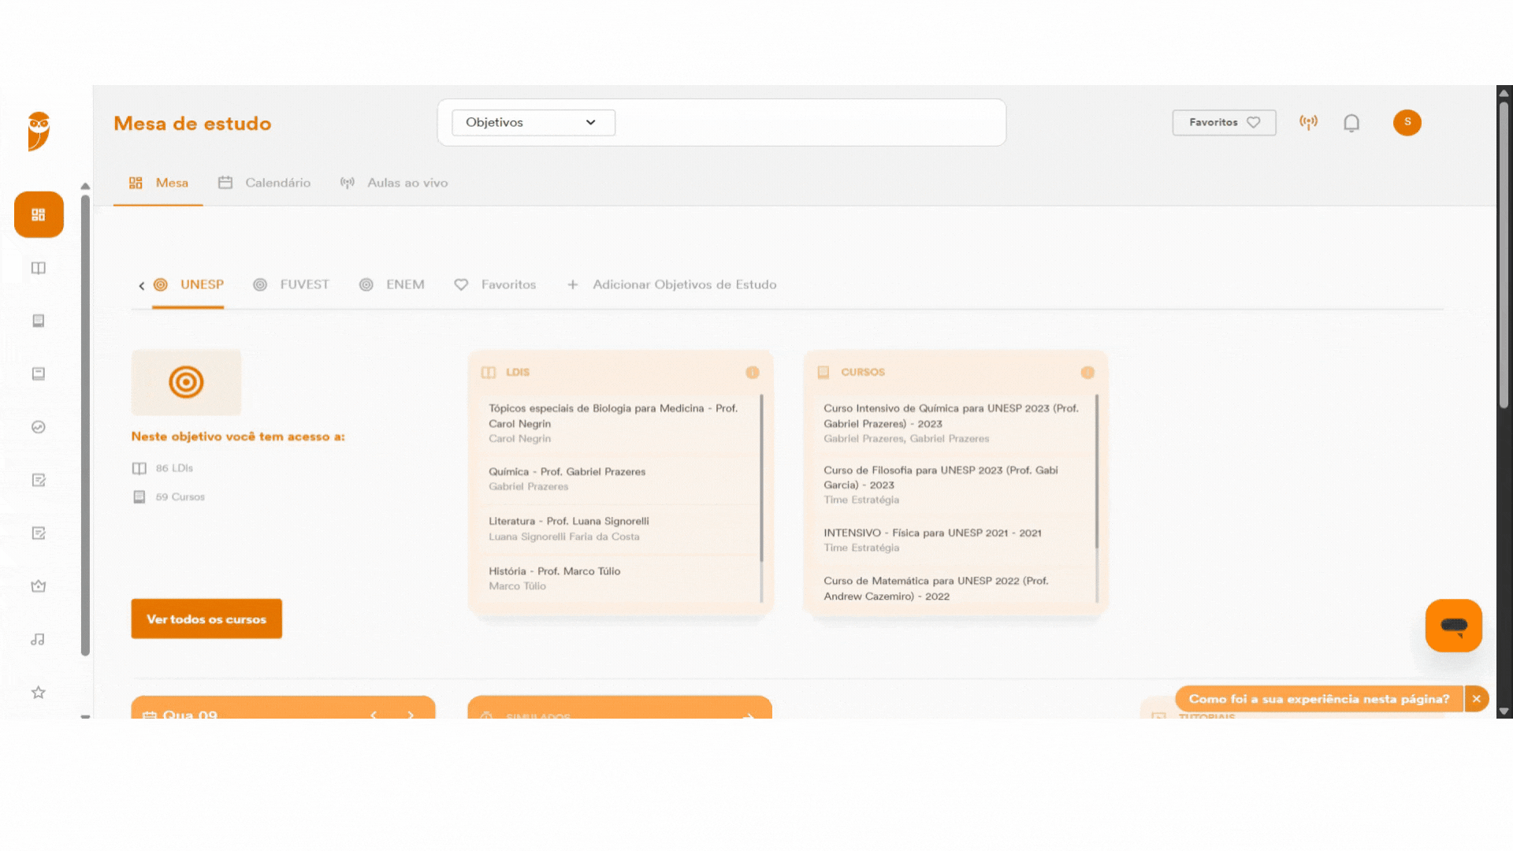The width and height of the screenshot is (1513, 851).
Task: Click the large UNESP target icon
Action: (186, 382)
